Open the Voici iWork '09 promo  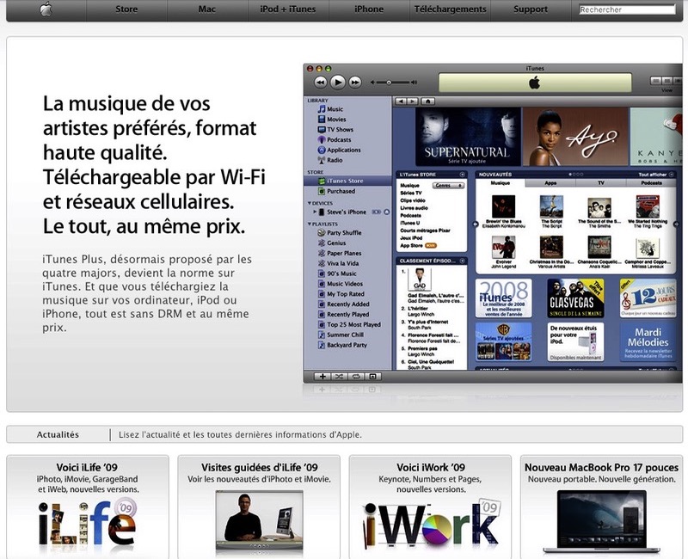pyautogui.click(x=430, y=507)
